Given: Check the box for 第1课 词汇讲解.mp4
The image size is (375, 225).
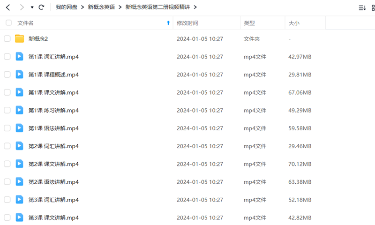Looking at the screenshot, I should [x=7, y=56].
